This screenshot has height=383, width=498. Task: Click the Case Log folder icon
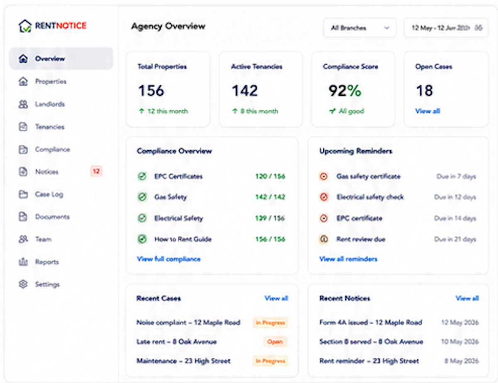[23, 194]
